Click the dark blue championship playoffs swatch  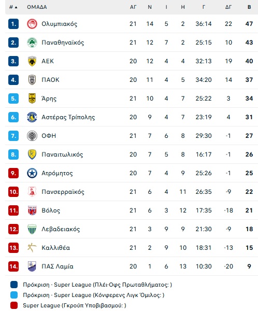point(14,285)
